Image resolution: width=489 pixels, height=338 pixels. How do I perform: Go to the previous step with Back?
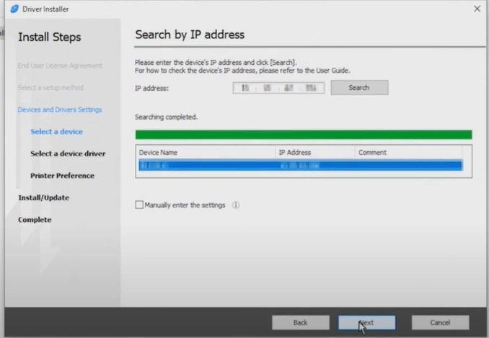coord(300,322)
